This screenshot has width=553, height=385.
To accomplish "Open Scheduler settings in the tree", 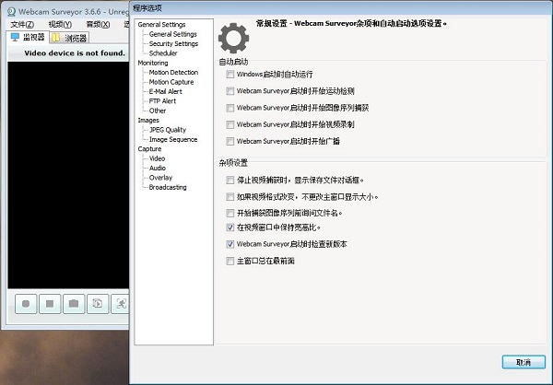I will click(x=163, y=53).
